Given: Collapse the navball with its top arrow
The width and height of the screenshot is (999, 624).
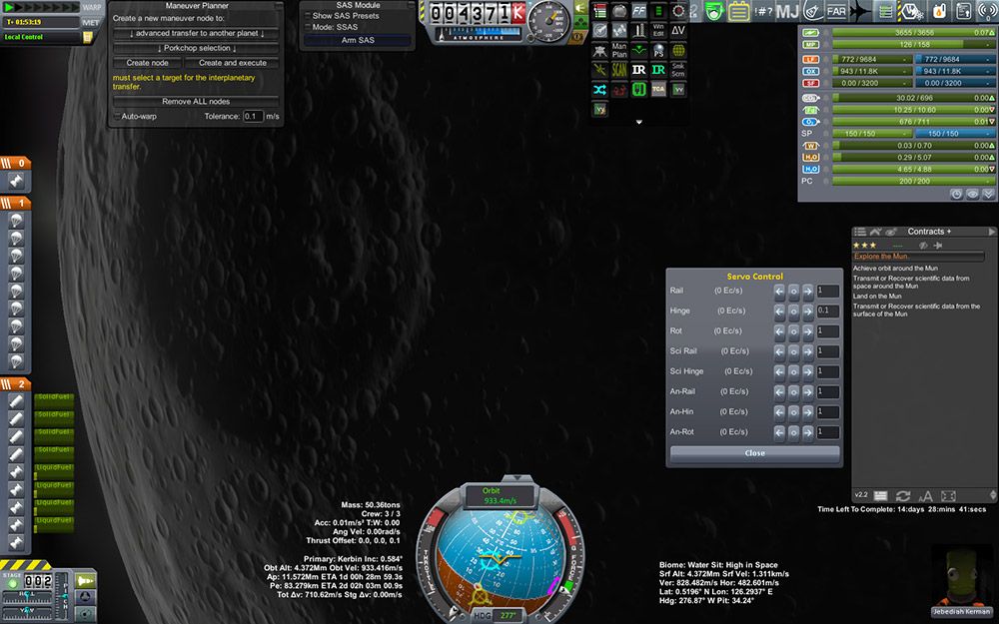Looking at the screenshot, I should (x=516, y=477).
